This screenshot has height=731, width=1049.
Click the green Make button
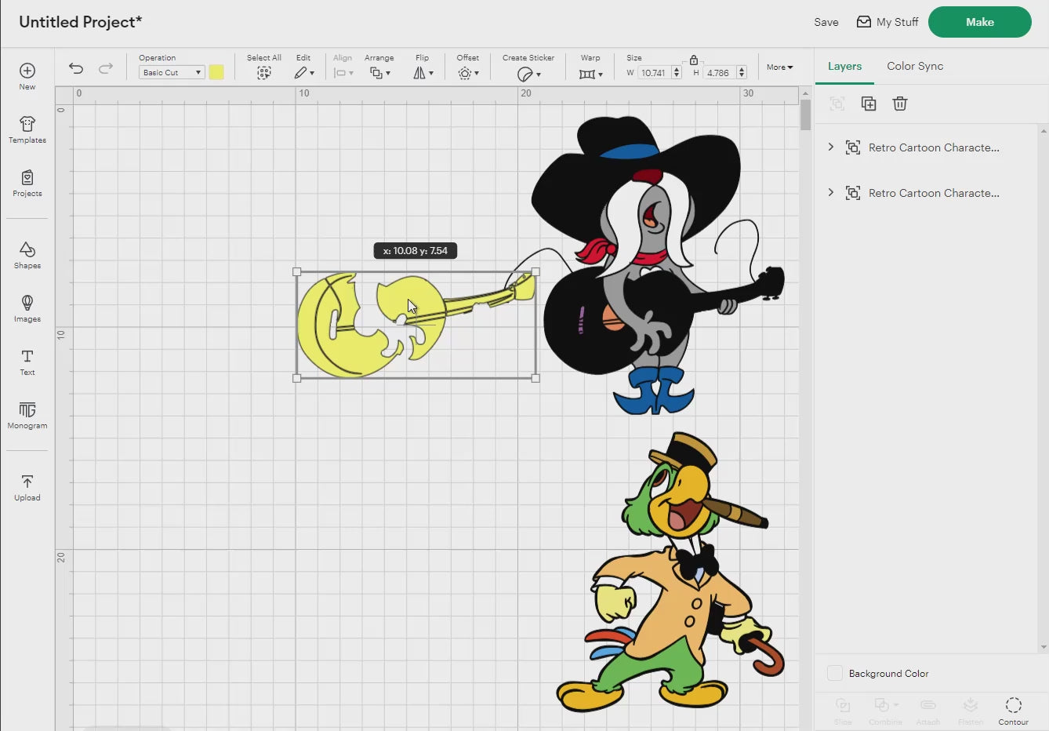(980, 22)
